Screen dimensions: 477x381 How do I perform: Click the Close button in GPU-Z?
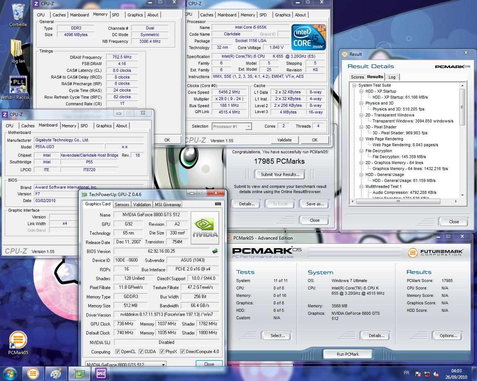coord(209,364)
